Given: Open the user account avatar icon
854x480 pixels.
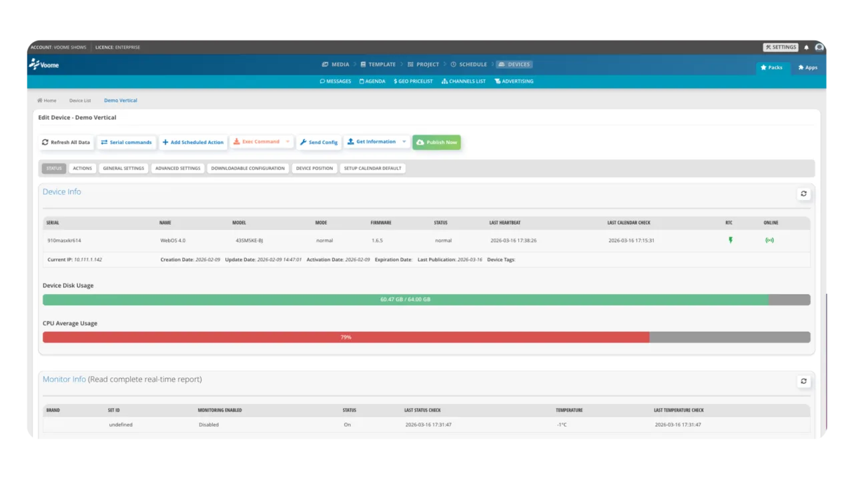Looking at the screenshot, I should (x=819, y=47).
